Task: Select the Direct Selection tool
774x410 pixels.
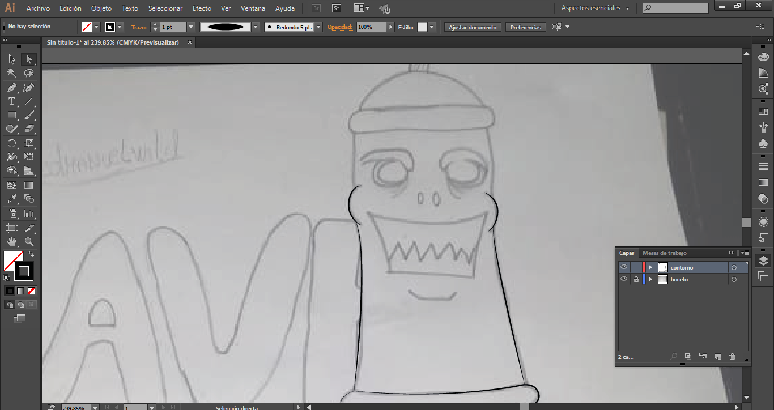Action: (x=29, y=59)
